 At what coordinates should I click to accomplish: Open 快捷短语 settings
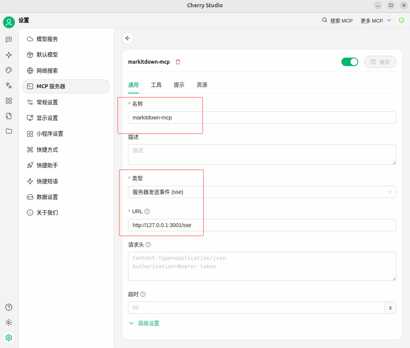(66, 181)
